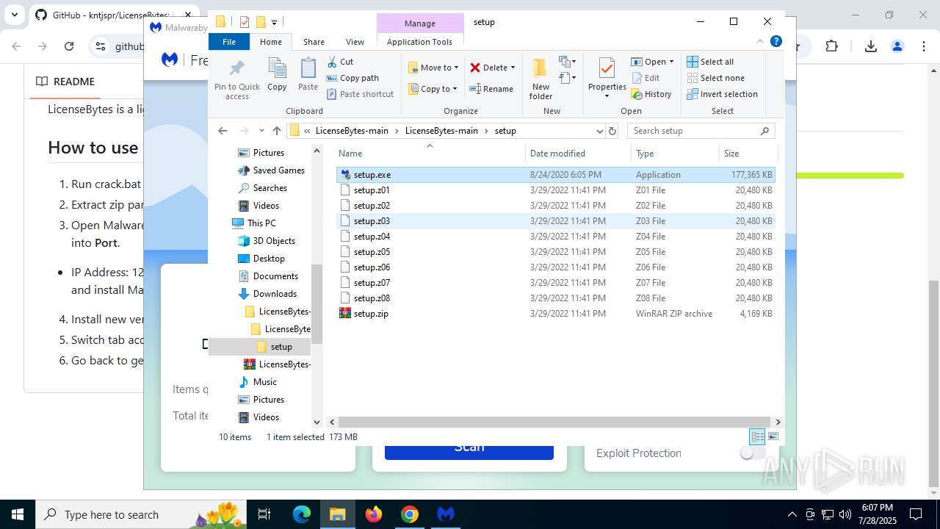Click Scan button in Malwarebytes
The width and height of the screenshot is (940, 529).
pyautogui.click(x=469, y=448)
